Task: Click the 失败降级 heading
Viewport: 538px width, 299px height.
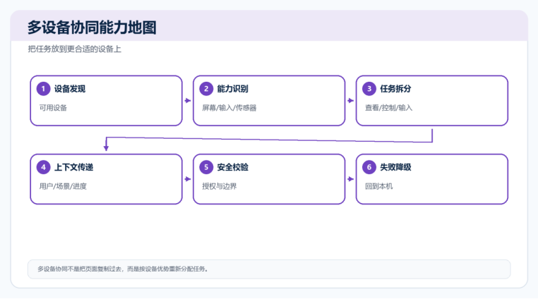Action: [395, 167]
